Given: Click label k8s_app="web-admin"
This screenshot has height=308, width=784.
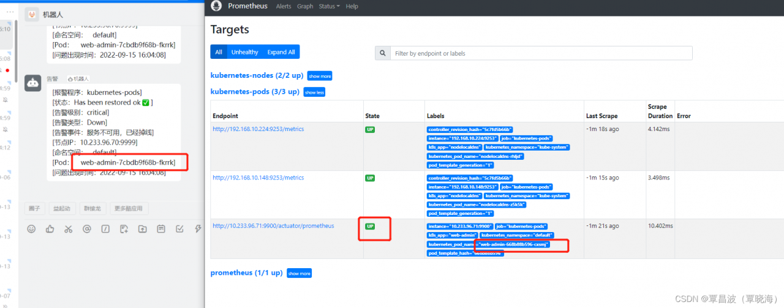Looking at the screenshot, I should point(453,235).
